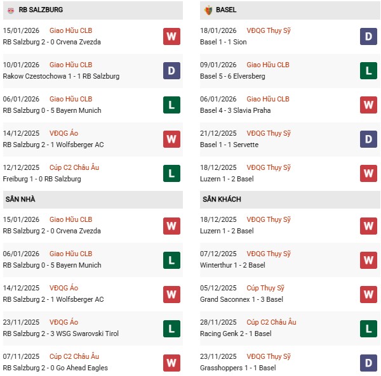Image resolution: width=381 pixels, height=376 pixels.
Task: Click the Basel club crest icon
Action: click(208, 10)
